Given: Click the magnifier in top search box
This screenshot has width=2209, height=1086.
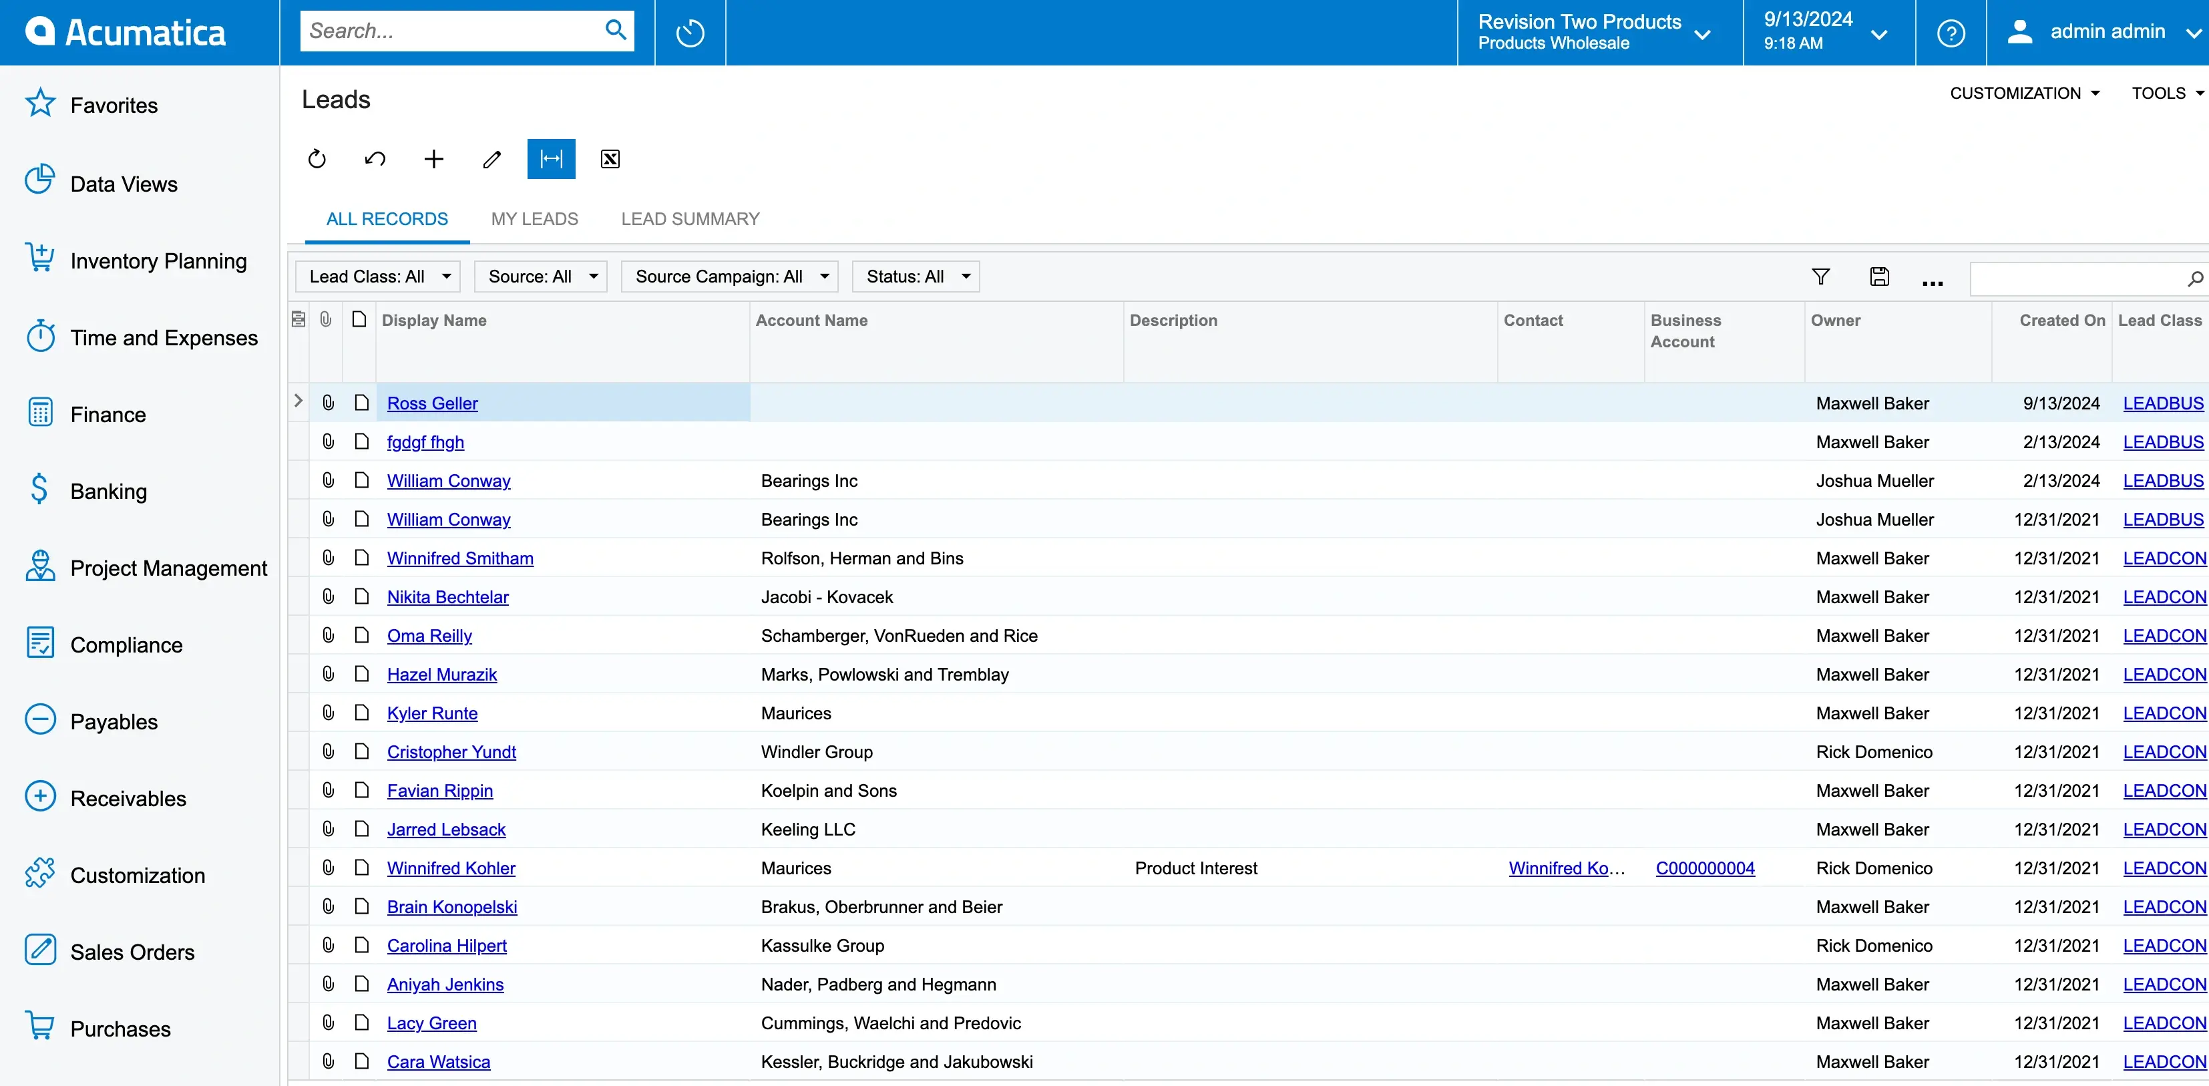Looking at the screenshot, I should pyautogui.click(x=616, y=30).
